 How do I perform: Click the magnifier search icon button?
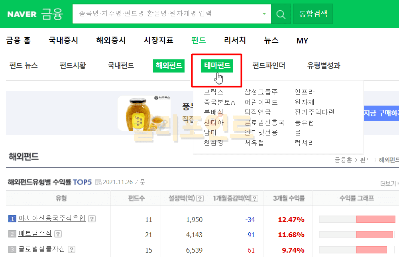coord(281,14)
